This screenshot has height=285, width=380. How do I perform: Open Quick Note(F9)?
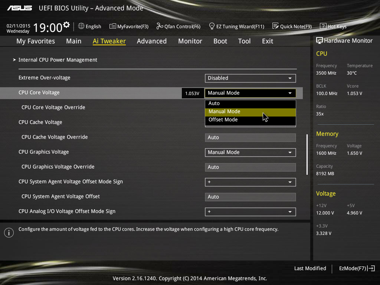click(292, 26)
